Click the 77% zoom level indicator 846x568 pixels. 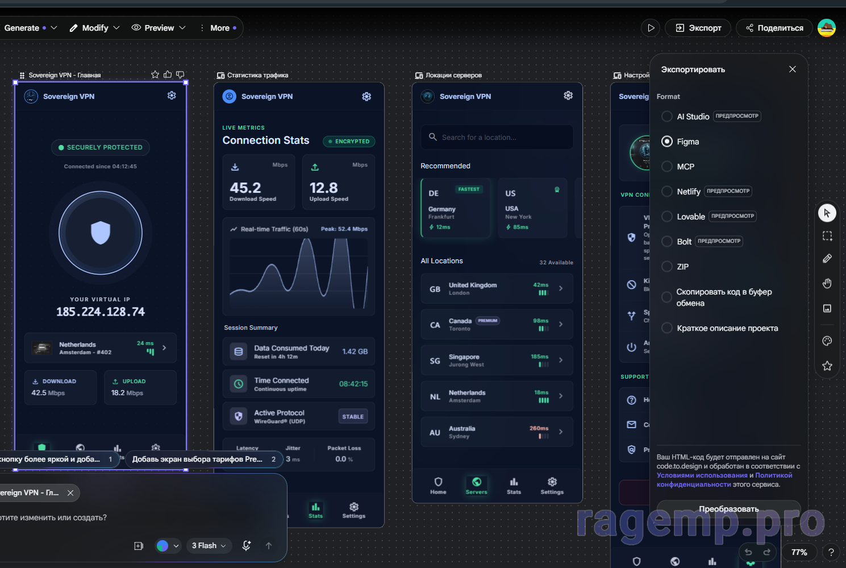(799, 552)
